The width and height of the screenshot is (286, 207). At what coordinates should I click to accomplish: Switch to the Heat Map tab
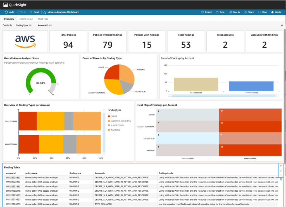click(43, 19)
